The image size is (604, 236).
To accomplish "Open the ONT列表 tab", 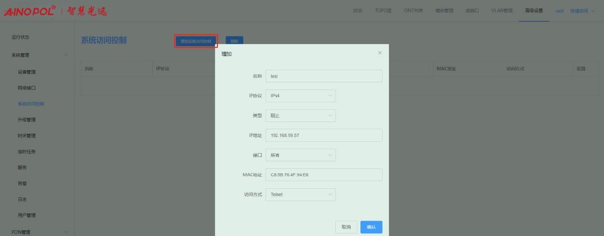I will [x=413, y=11].
